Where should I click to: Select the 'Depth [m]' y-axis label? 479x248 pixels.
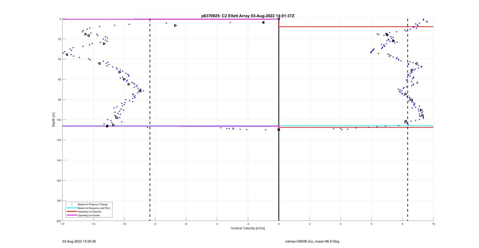(x=53, y=120)
